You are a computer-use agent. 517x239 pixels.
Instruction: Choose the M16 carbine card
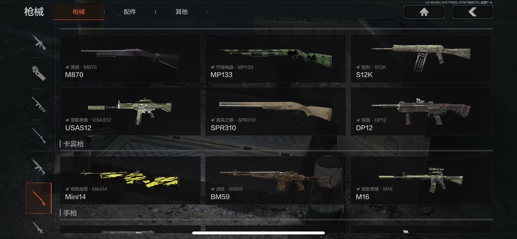pos(421,180)
